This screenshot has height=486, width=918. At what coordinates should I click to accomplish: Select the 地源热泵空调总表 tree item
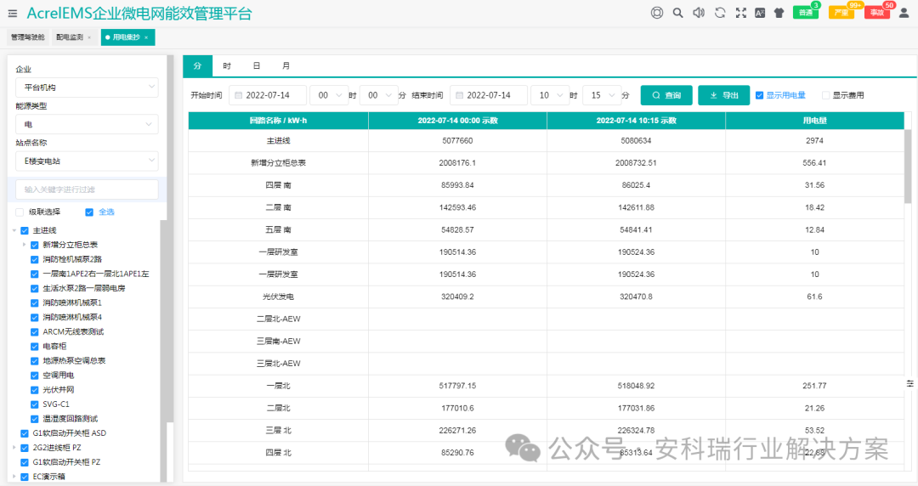pos(74,361)
